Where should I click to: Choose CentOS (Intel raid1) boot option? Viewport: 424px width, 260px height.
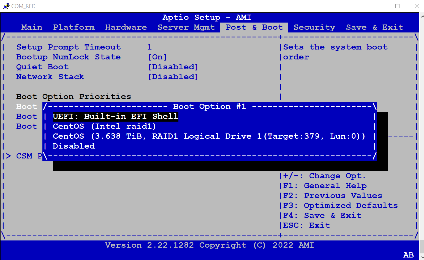pyautogui.click(x=104, y=126)
